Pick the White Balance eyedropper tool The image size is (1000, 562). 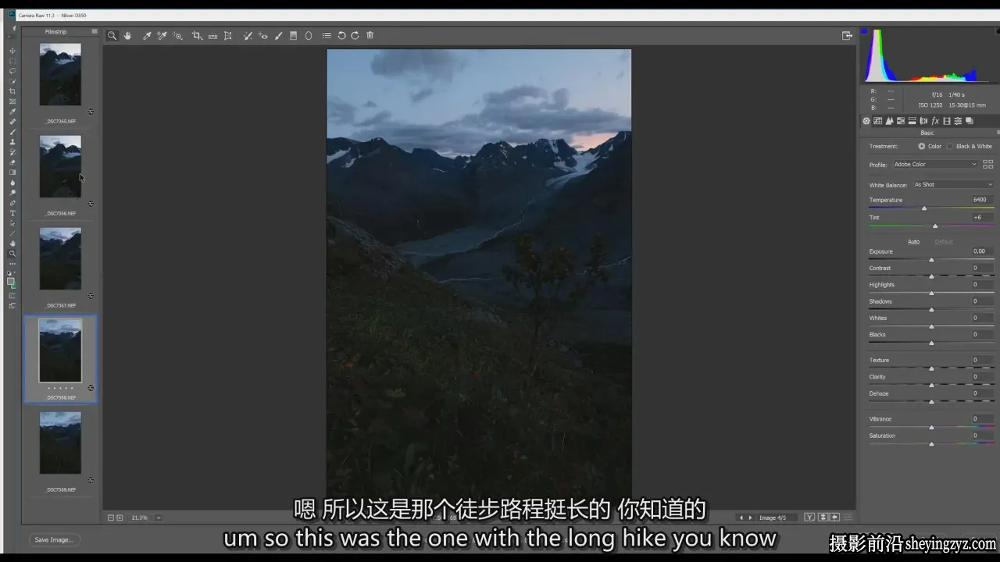pyautogui.click(x=146, y=35)
